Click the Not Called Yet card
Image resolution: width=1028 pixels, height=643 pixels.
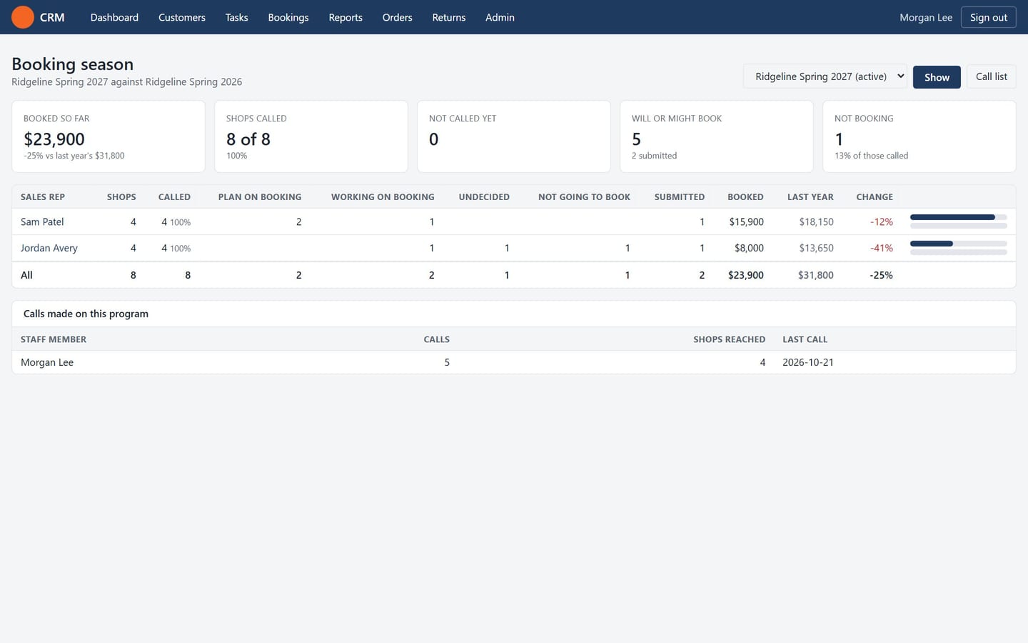(514, 136)
